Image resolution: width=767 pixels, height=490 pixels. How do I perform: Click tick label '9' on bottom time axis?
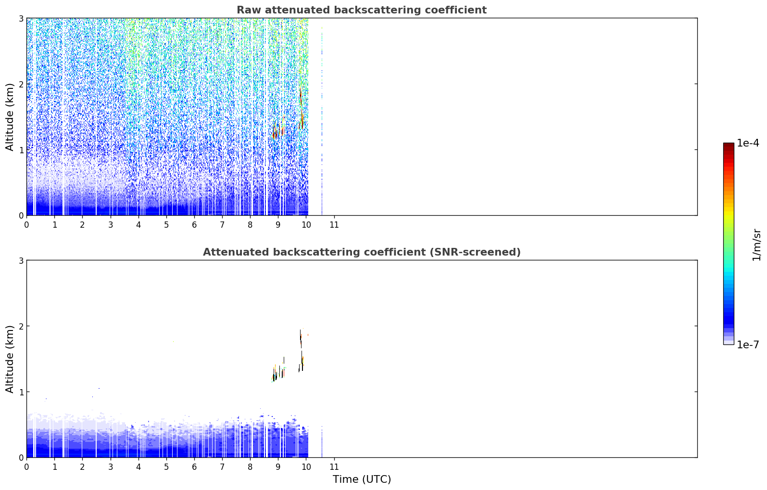click(x=278, y=467)
